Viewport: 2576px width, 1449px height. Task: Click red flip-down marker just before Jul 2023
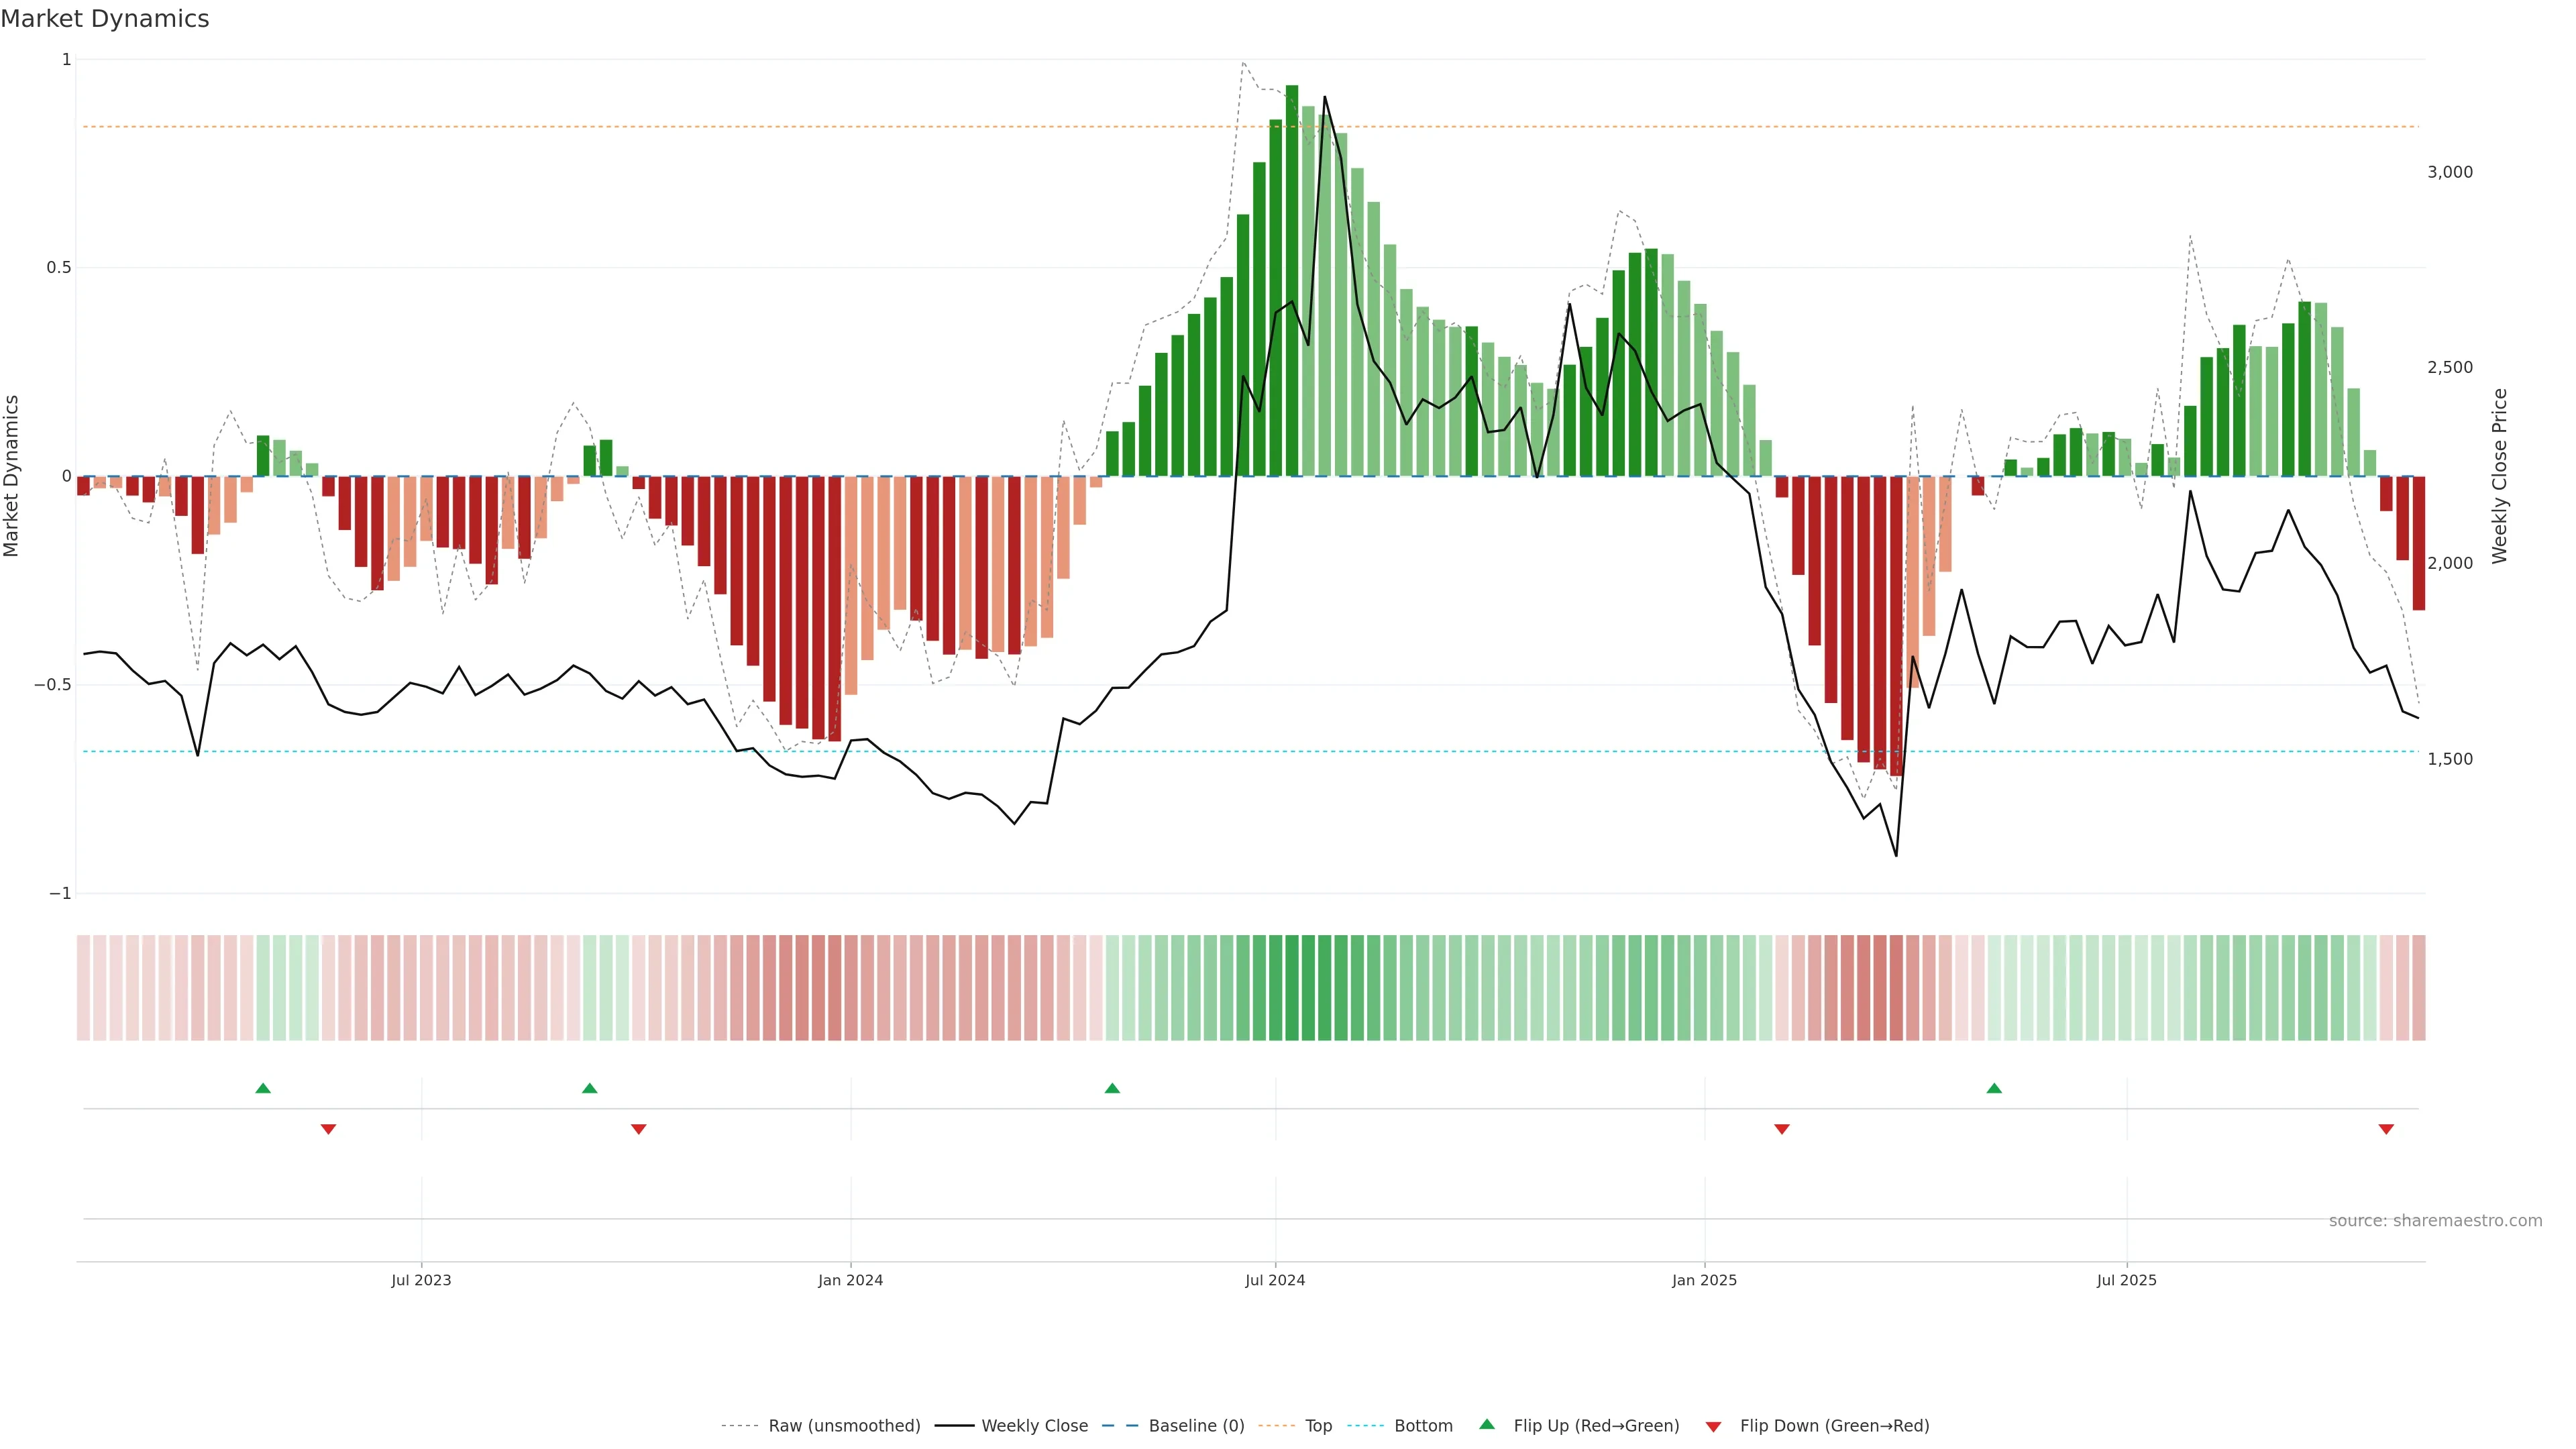coord(328,1129)
